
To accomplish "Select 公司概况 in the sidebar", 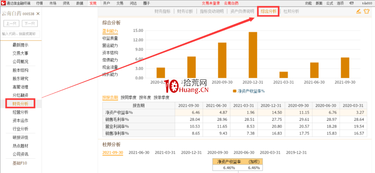I will [x=20, y=62].
